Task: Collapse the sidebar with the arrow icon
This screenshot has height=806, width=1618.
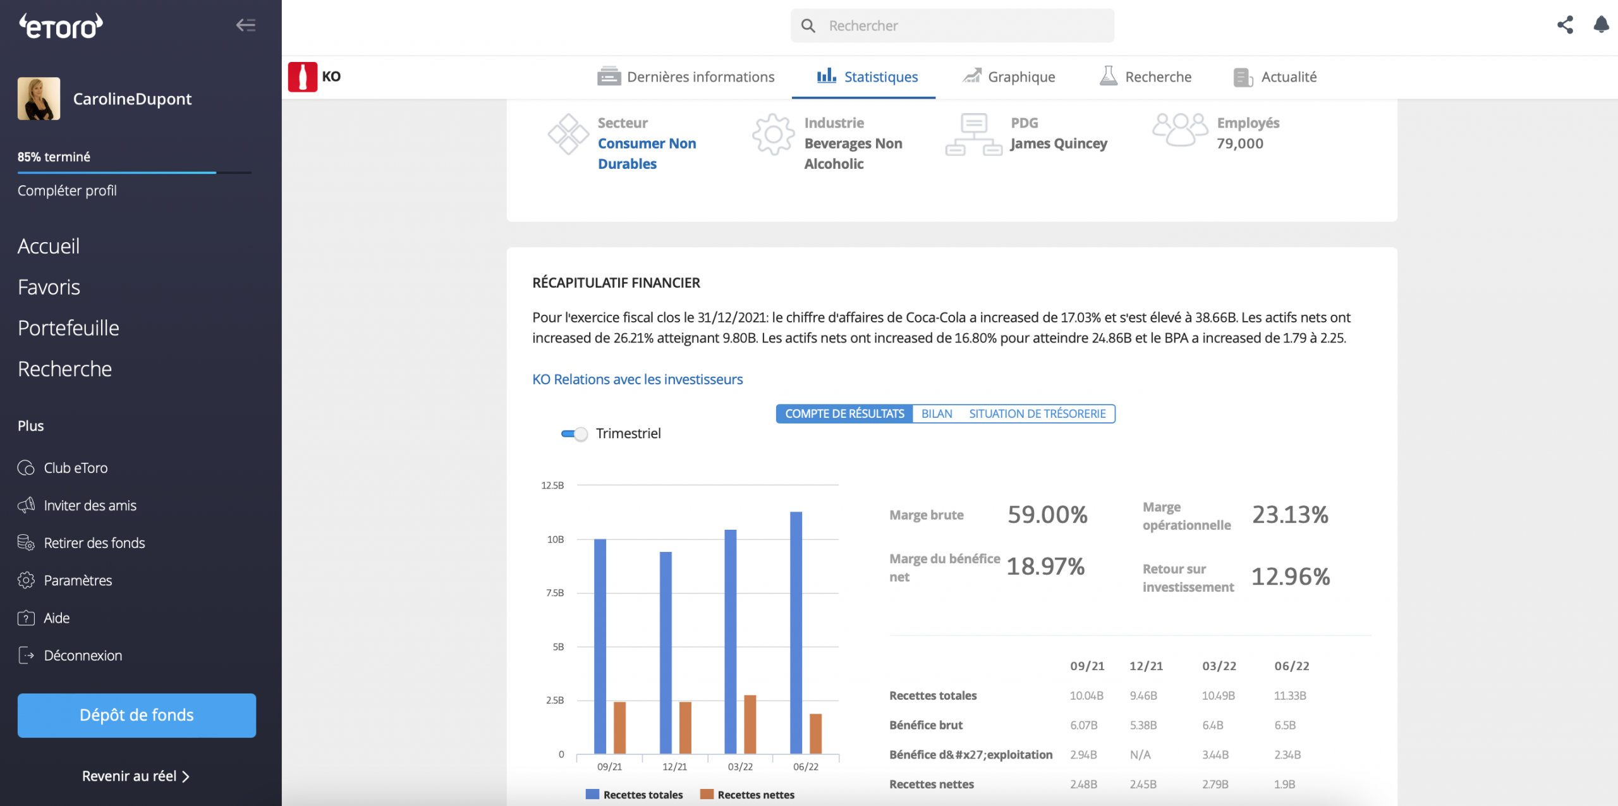Action: (x=246, y=25)
